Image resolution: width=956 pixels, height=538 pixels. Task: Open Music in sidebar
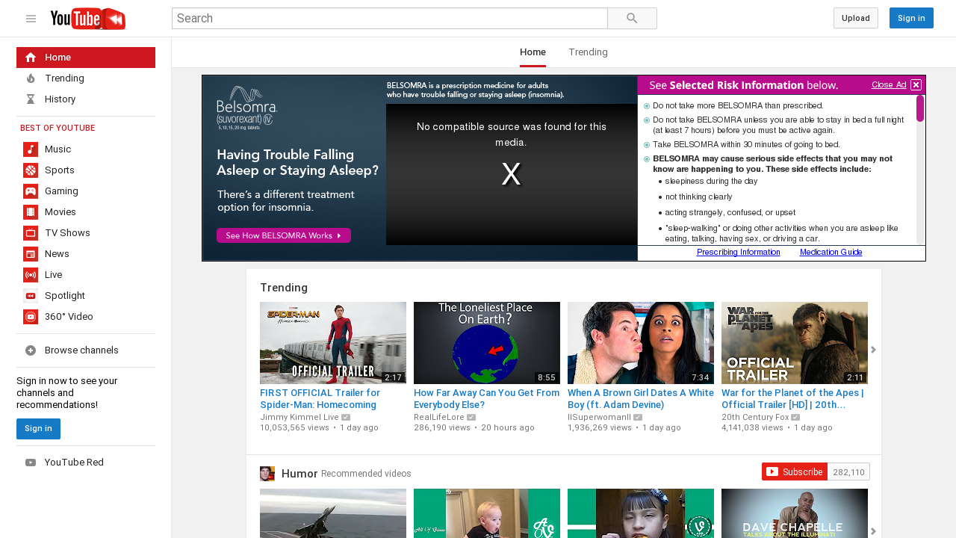(86, 149)
